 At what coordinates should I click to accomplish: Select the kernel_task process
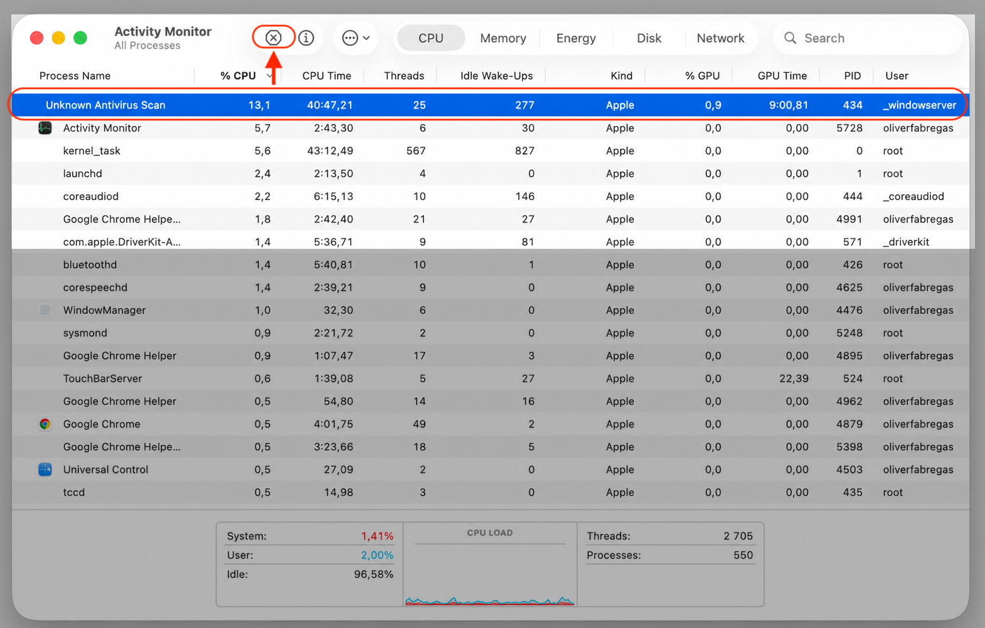pos(490,151)
